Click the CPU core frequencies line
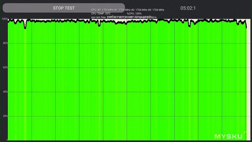This screenshot has width=252, height=142. click(128, 10)
